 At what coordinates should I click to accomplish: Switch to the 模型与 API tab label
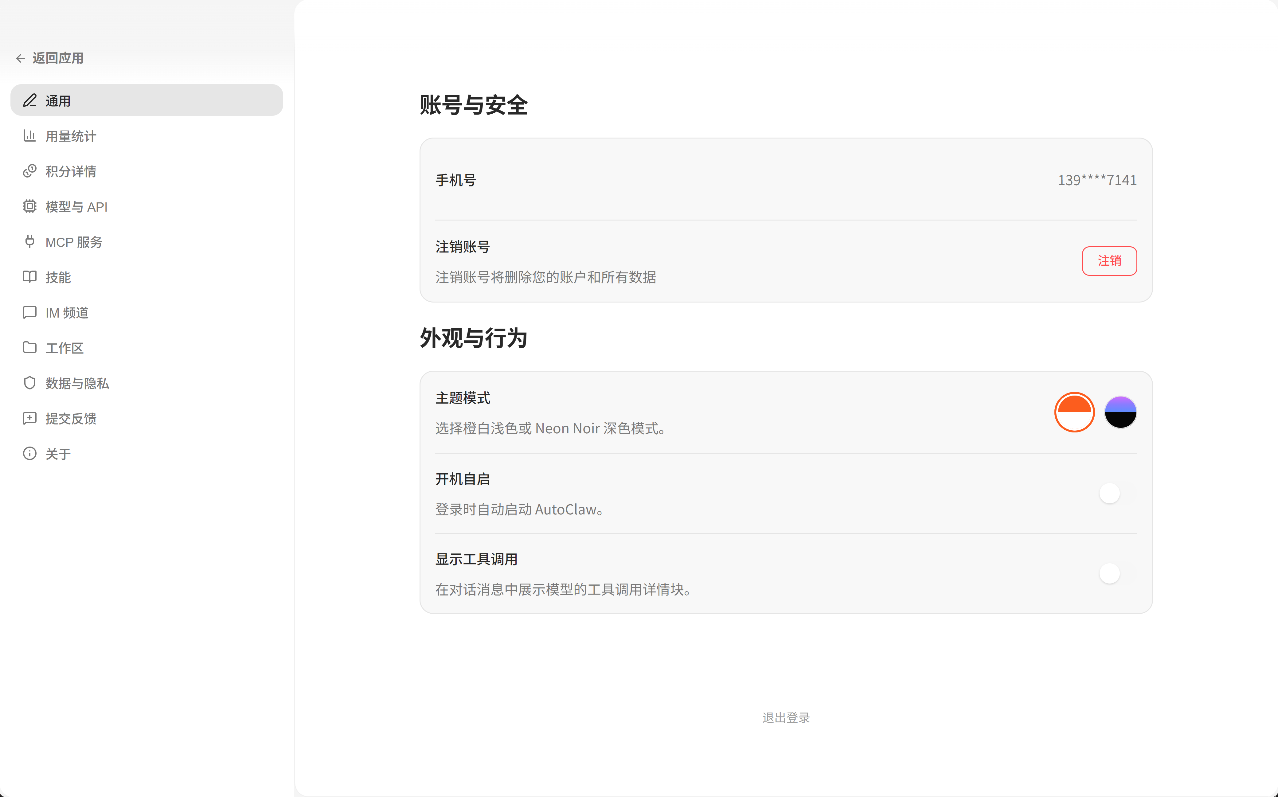click(x=76, y=207)
